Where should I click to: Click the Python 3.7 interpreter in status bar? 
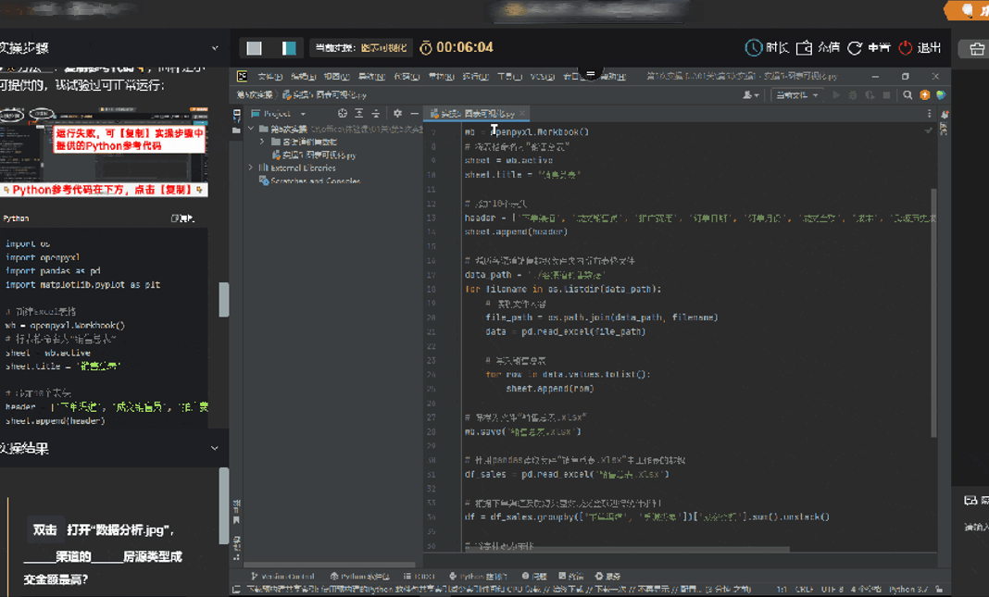(908, 590)
